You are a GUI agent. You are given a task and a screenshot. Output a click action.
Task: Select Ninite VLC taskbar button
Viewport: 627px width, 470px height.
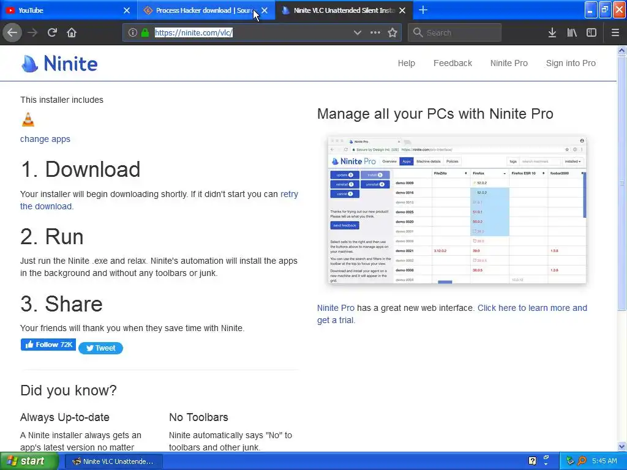tap(113, 461)
